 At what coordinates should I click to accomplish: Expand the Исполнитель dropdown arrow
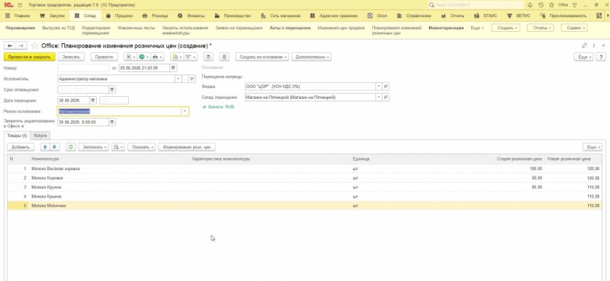click(179, 79)
